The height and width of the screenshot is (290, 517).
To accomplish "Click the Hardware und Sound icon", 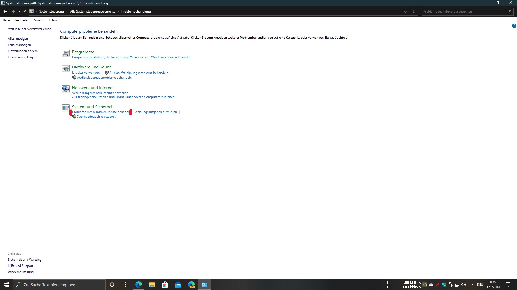I will coord(65,68).
